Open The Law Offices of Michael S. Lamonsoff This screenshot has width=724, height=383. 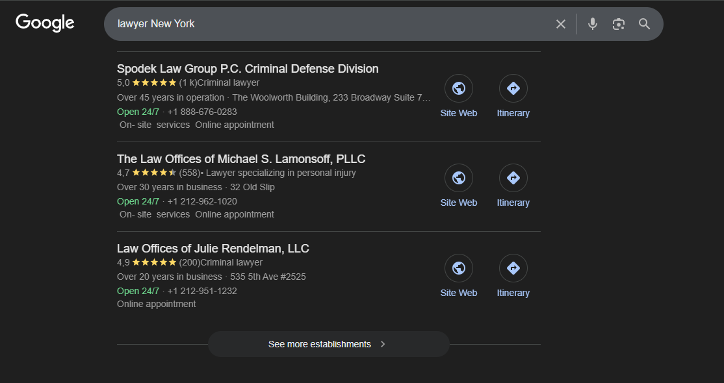coord(241,159)
